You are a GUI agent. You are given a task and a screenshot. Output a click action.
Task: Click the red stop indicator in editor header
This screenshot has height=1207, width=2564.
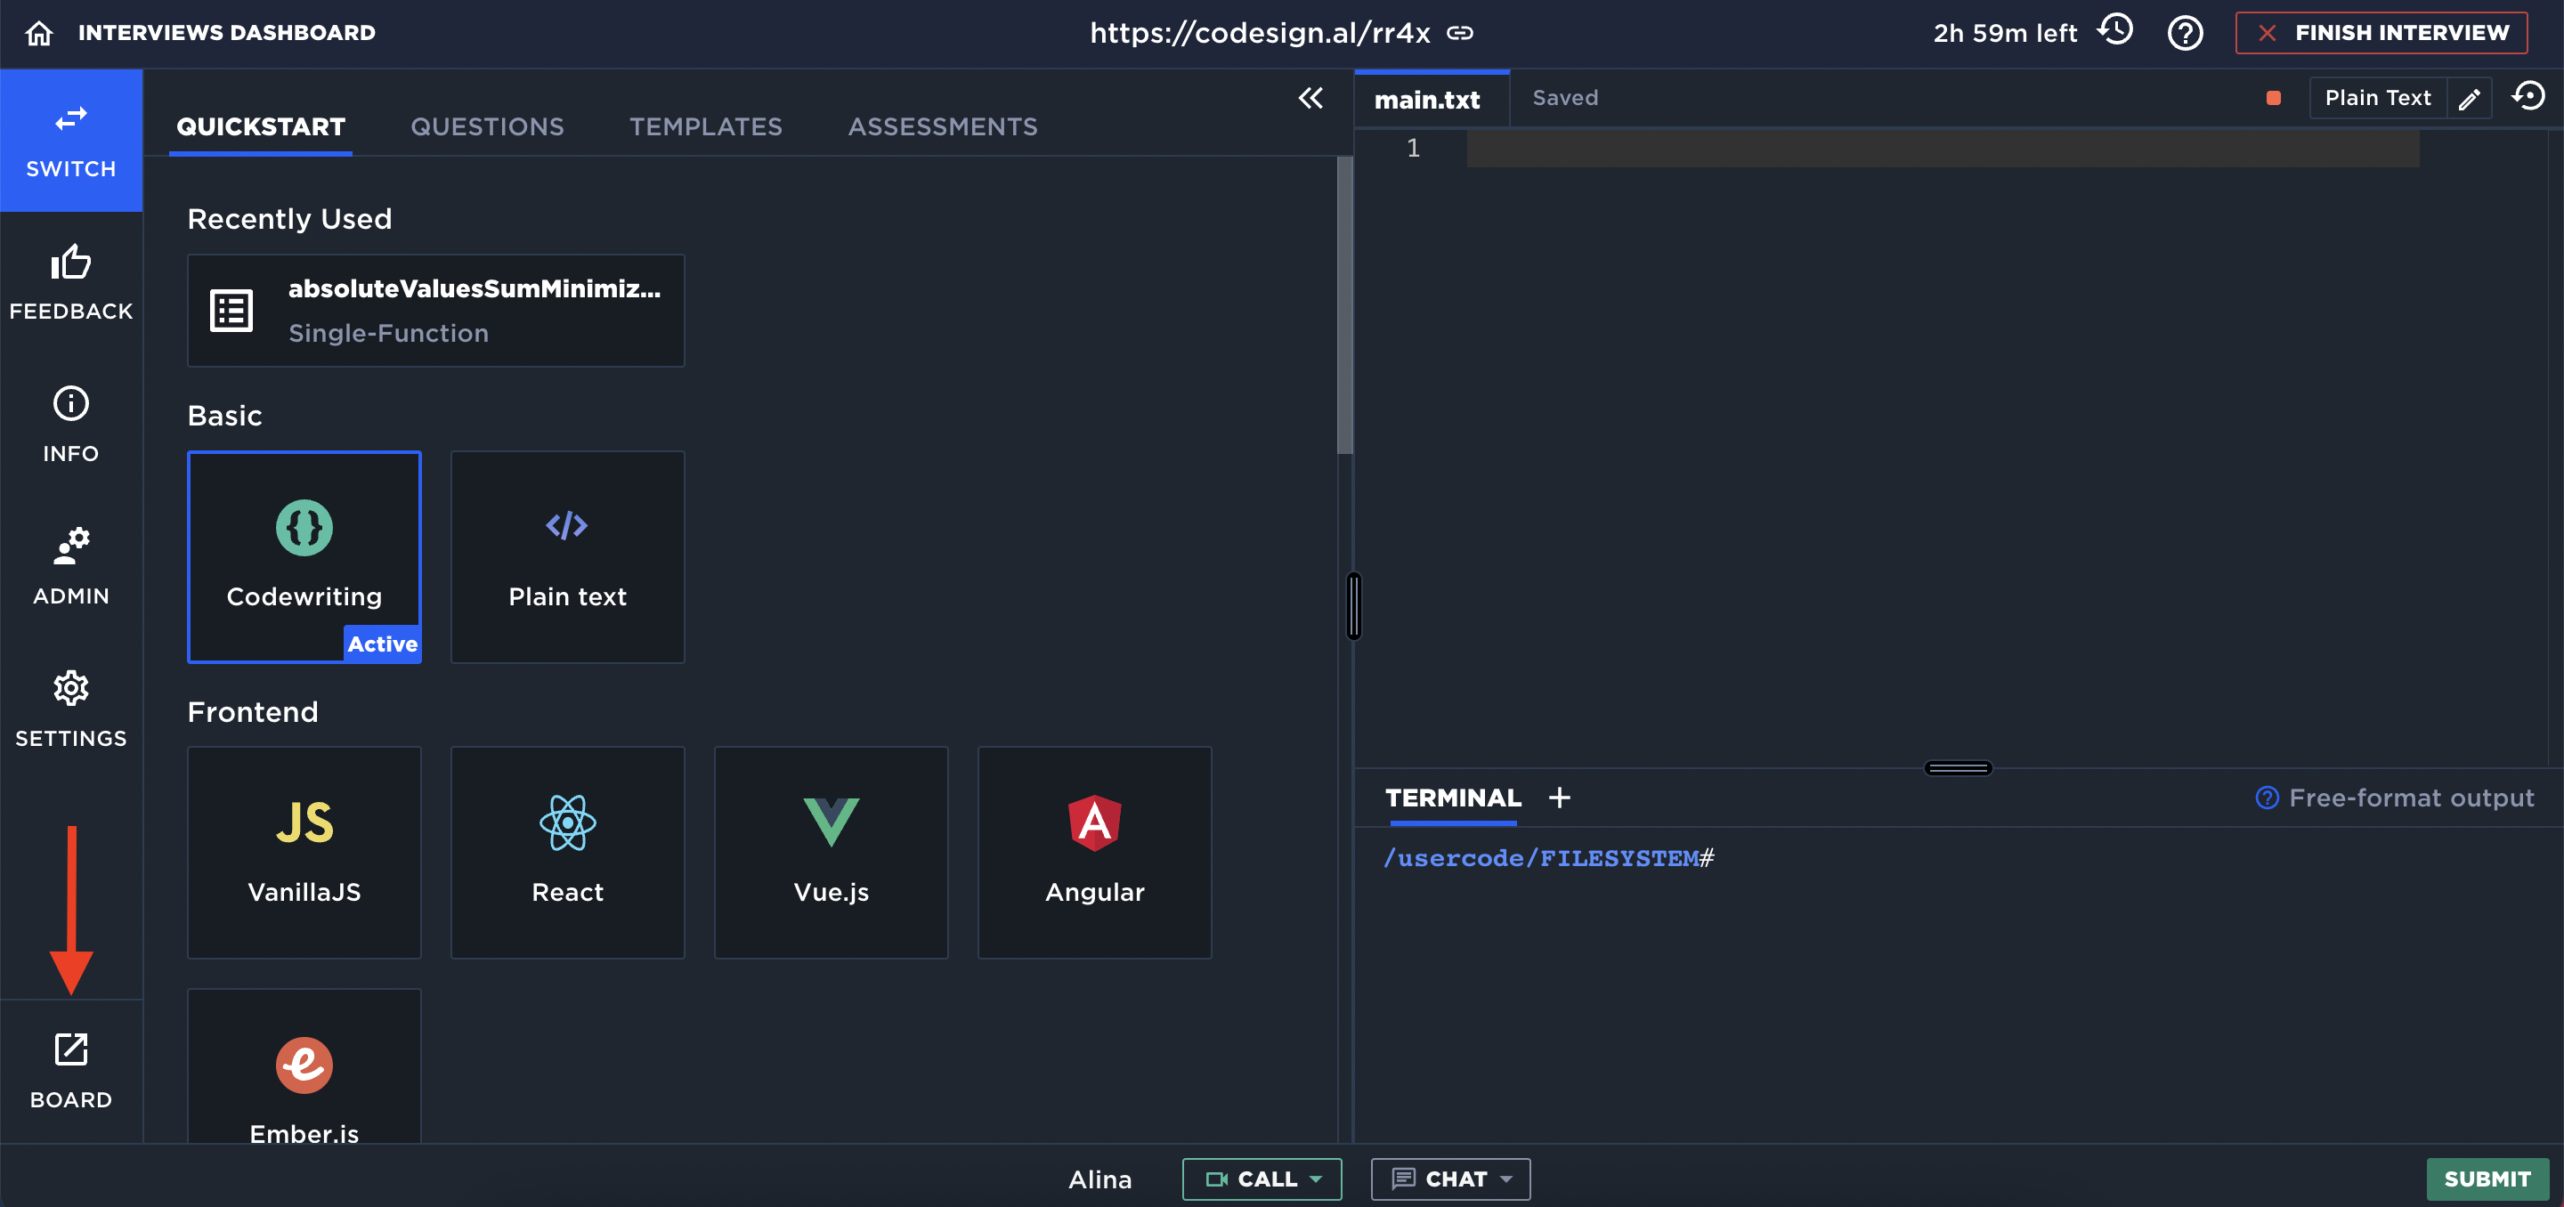click(2274, 98)
